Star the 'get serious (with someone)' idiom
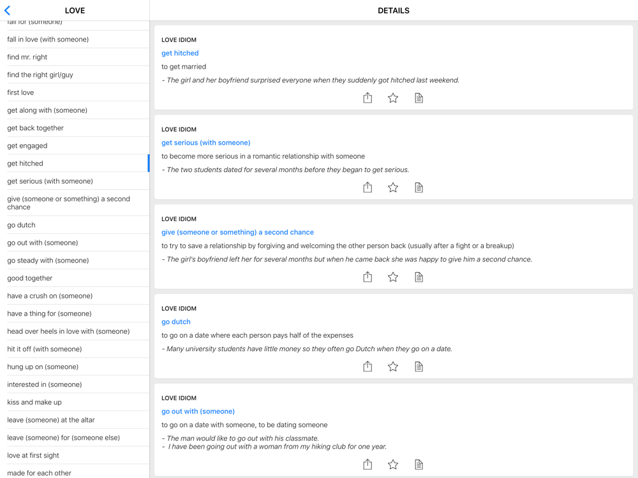 tap(393, 187)
